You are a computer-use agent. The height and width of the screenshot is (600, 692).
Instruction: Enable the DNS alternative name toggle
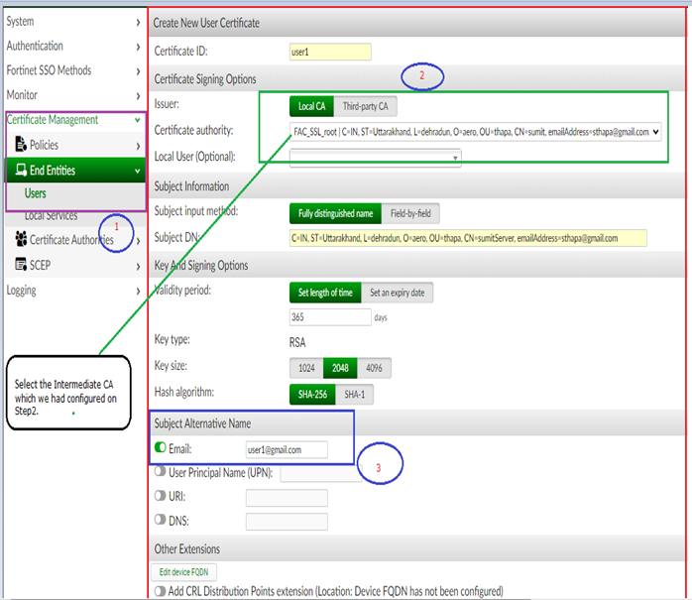[x=161, y=519]
